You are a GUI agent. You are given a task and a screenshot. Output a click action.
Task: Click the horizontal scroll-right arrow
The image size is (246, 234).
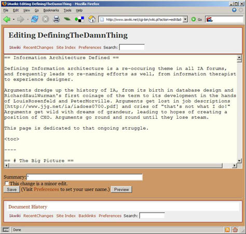pyautogui.click(x=235, y=166)
